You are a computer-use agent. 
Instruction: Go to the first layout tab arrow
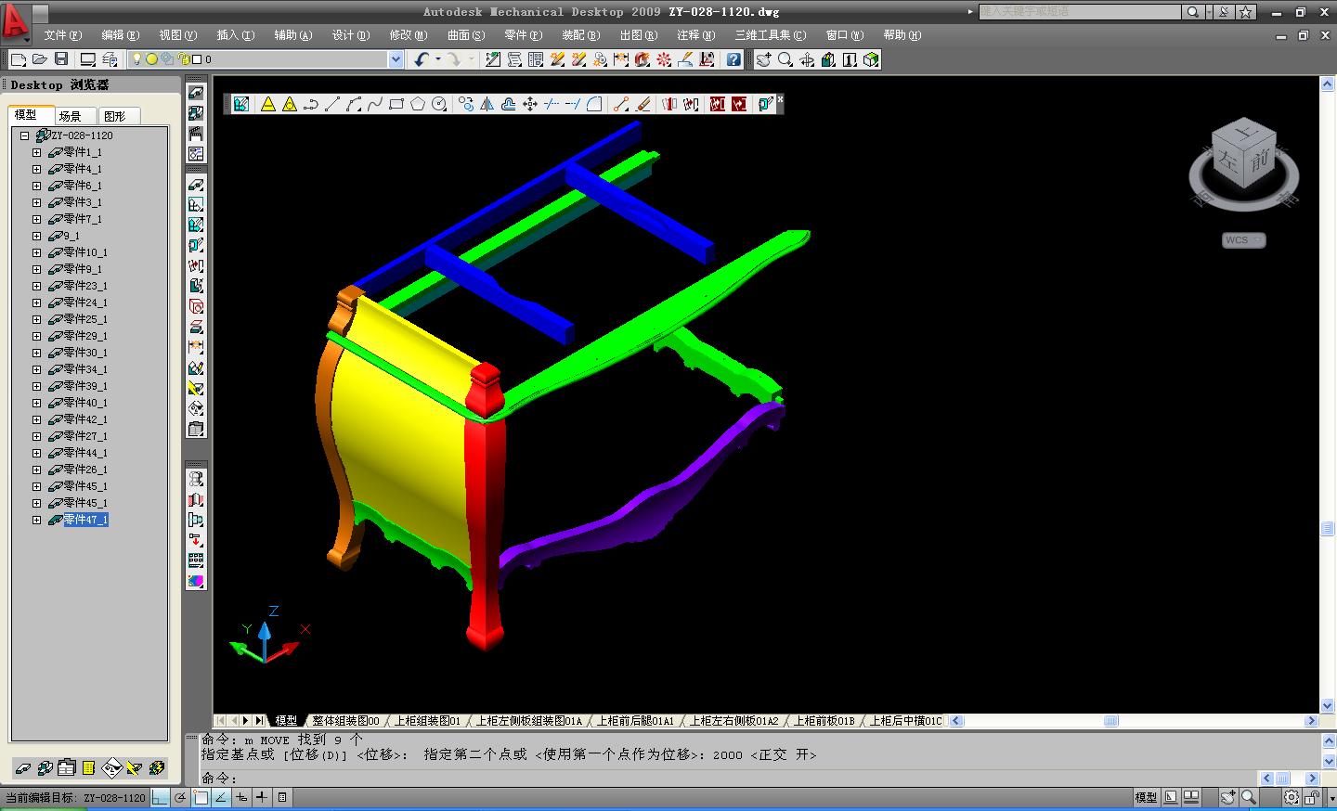coord(220,721)
